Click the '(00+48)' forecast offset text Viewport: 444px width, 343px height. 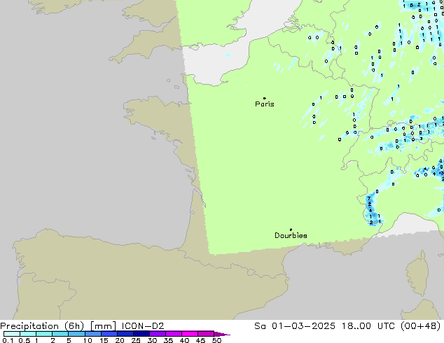point(421,326)
